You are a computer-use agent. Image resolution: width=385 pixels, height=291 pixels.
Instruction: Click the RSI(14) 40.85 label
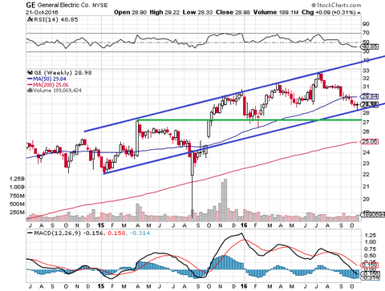(55, 19)
